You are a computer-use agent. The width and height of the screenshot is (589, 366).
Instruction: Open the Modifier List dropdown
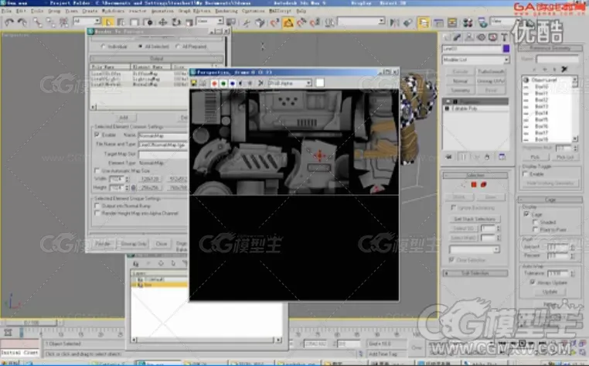475,60
